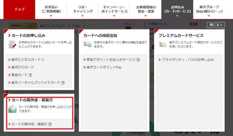233x136 pixels.
Task: Click the 658 points value
Action: point(193,24)
